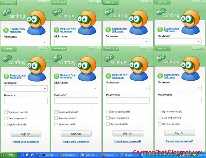Screen dimensions: 206x158
Task: Click the second quick launch icon beside Internet Explorer
Action: point(27,155)
